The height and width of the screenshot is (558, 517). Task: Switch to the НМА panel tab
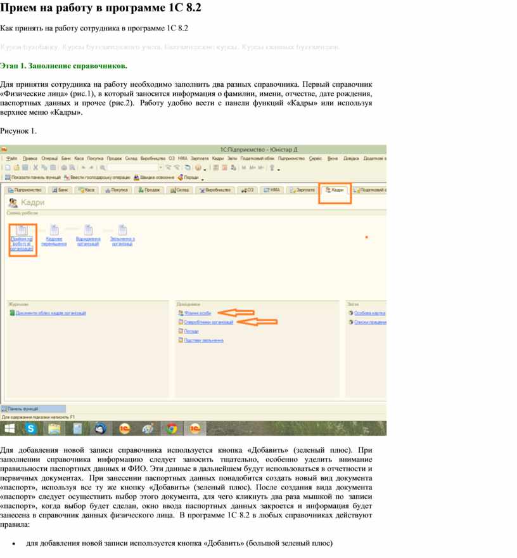click(272, 190)
